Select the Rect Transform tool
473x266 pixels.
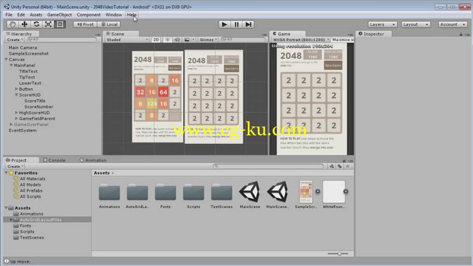(60, 24)
